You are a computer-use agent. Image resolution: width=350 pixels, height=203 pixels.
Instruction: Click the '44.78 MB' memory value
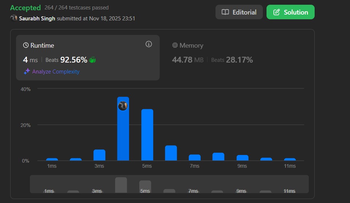[x=188, y=60]
